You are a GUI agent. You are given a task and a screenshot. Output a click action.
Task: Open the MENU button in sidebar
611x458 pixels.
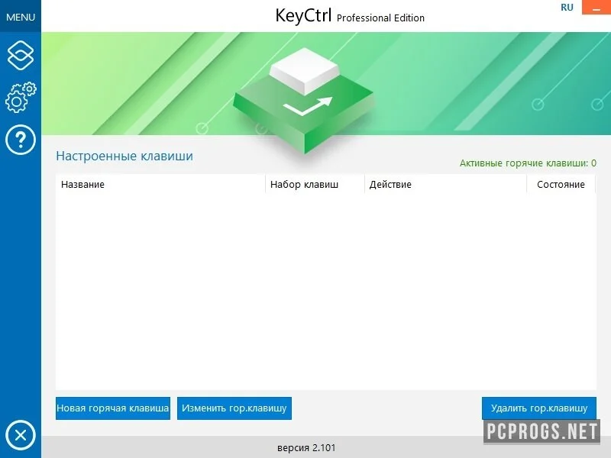(21, 16)
